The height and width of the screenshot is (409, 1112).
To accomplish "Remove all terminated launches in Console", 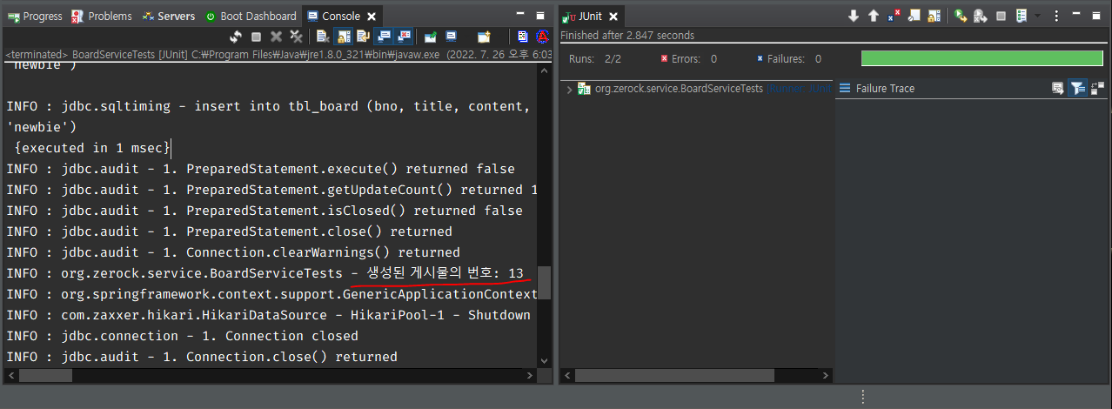I will [x=297, y=37].
